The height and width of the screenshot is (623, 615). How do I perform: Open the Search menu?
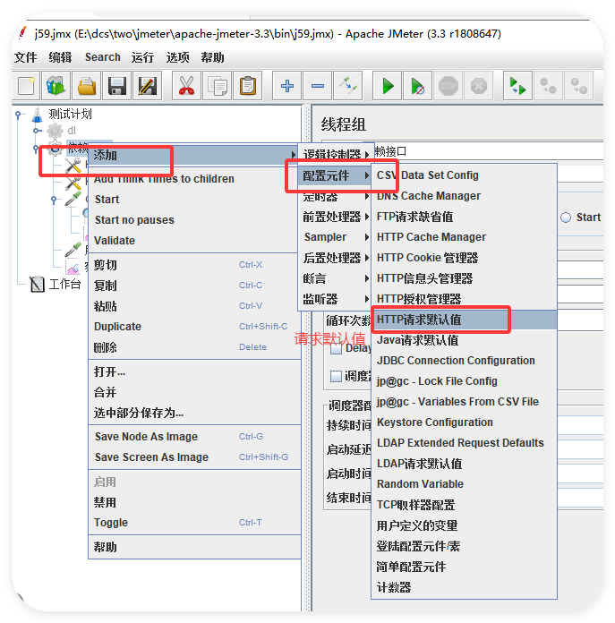(x=102, y=57)
